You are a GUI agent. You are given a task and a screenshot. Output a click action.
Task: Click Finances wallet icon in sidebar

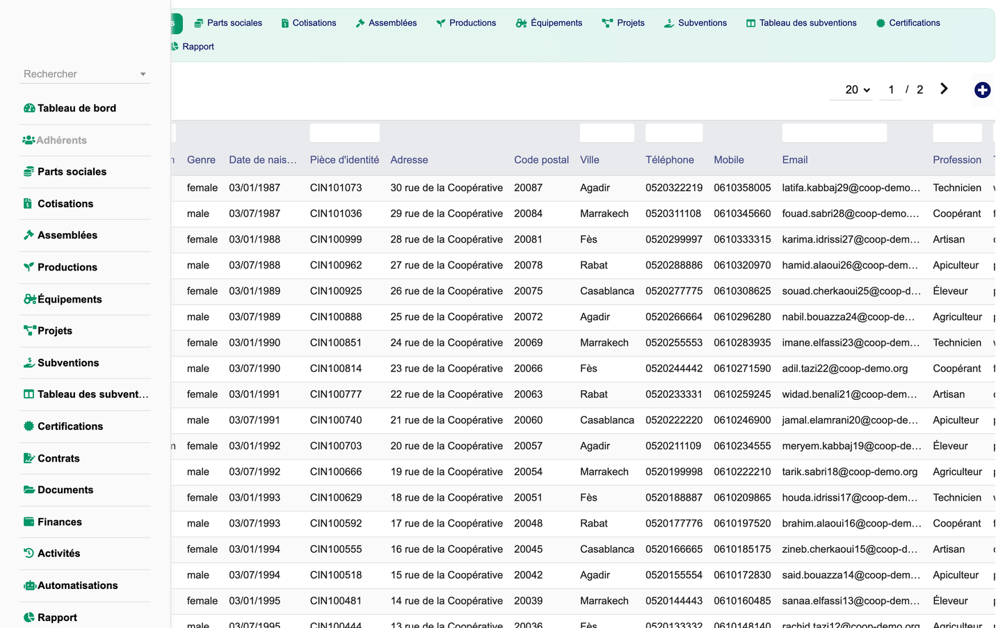coord(29,522)
